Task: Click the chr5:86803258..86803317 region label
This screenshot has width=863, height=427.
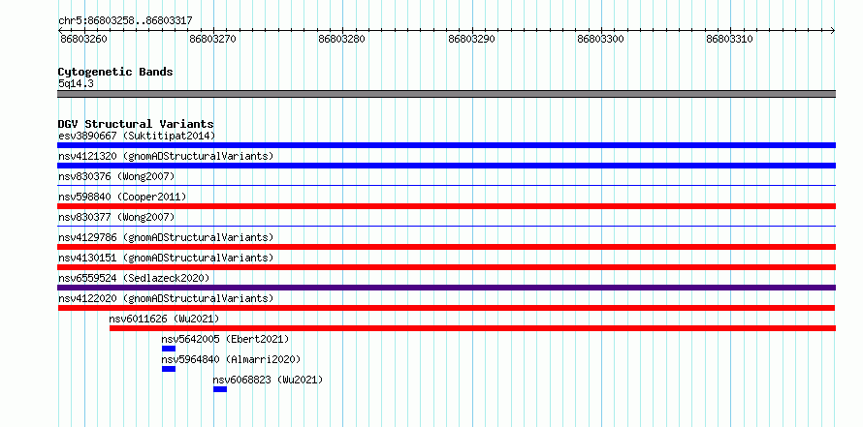Action: click(125, 21)
